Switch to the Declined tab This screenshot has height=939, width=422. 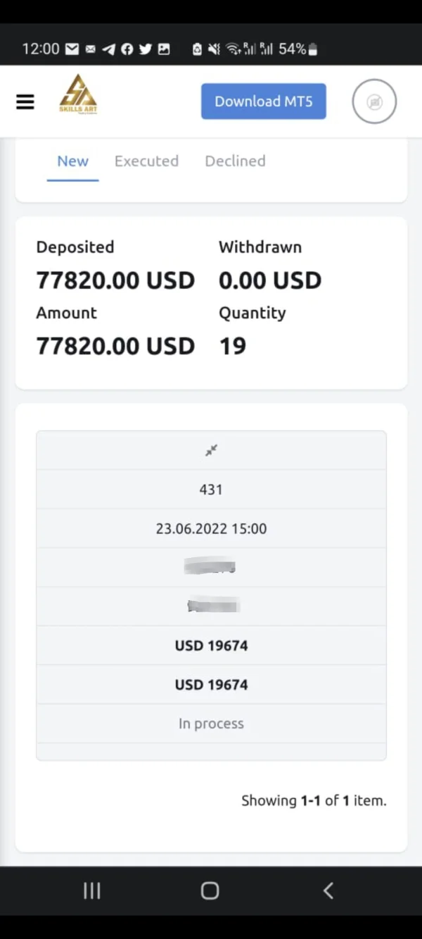click(x=235, y=161)
